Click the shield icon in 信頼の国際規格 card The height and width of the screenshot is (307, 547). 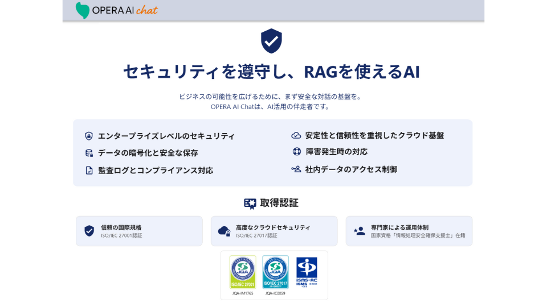[89, 231]
